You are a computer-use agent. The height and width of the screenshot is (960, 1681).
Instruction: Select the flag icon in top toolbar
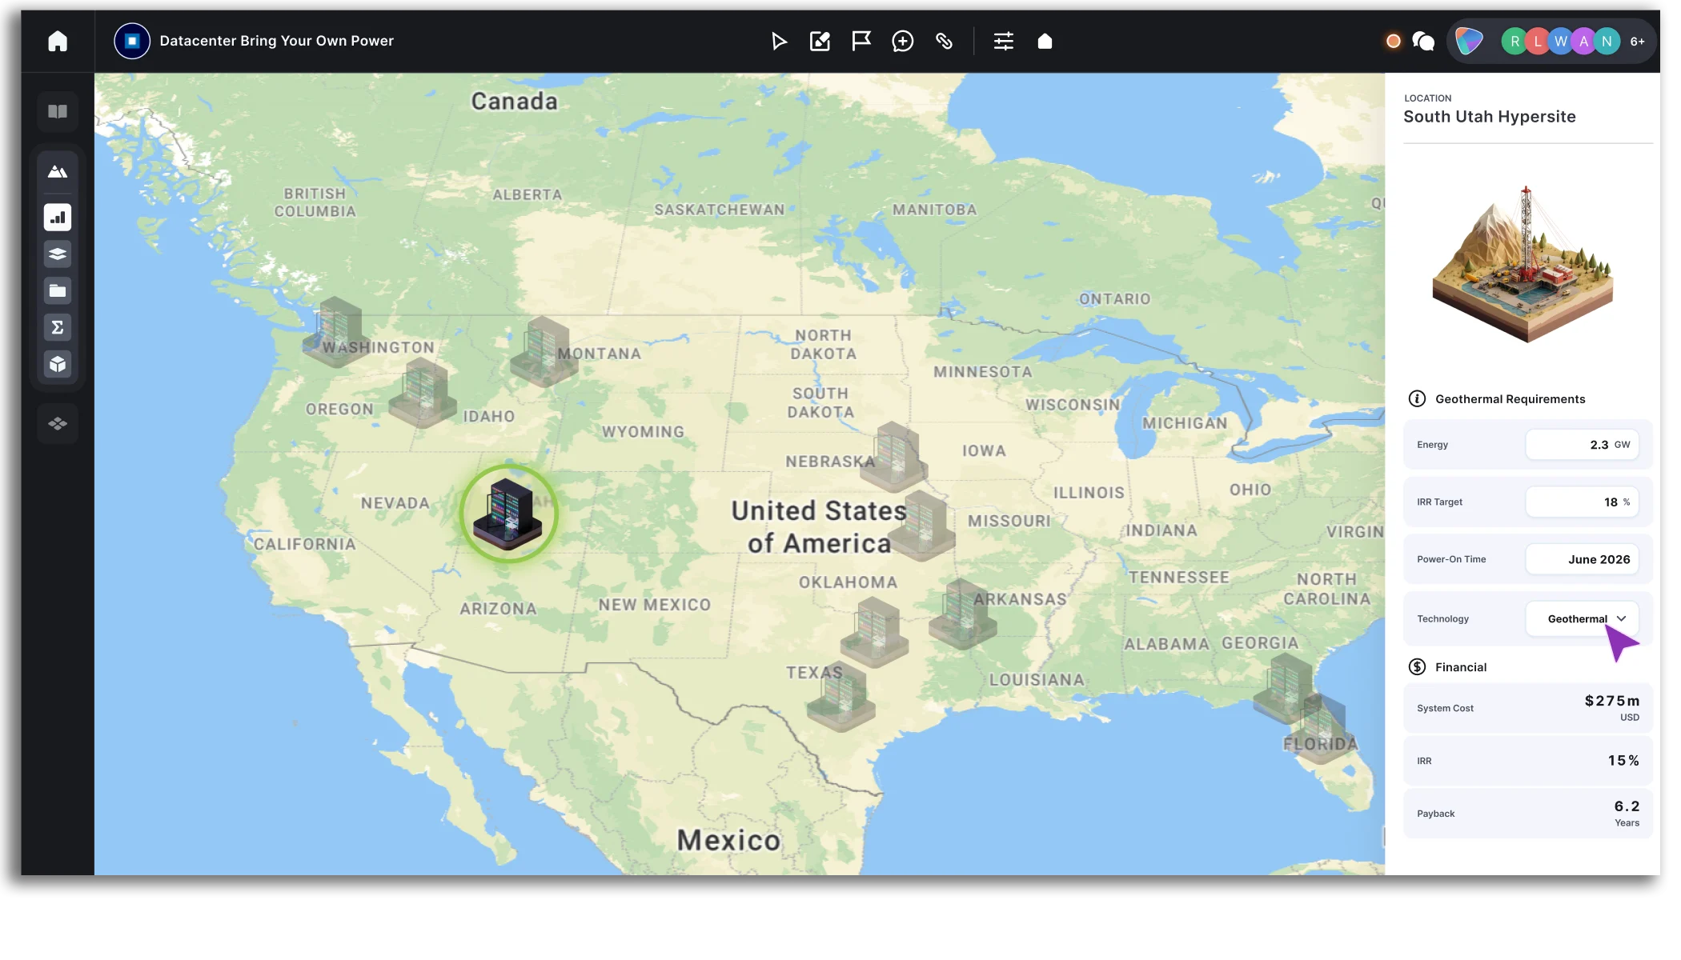861,41
